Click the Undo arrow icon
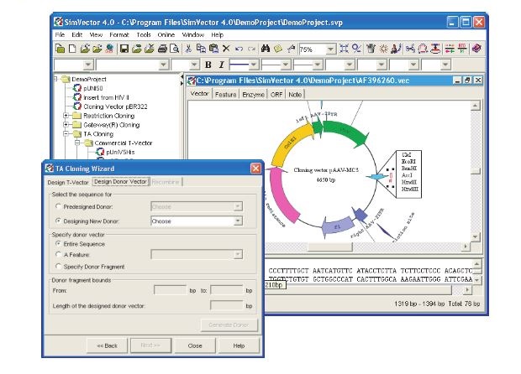This screenshot has height=374, width=521. (239, 49)
